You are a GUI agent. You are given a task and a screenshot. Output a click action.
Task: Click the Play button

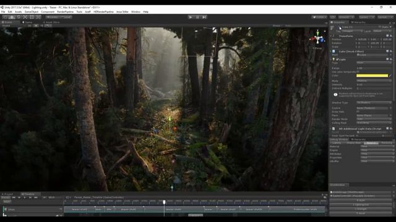pyautogui.click(x=191, y=17)
